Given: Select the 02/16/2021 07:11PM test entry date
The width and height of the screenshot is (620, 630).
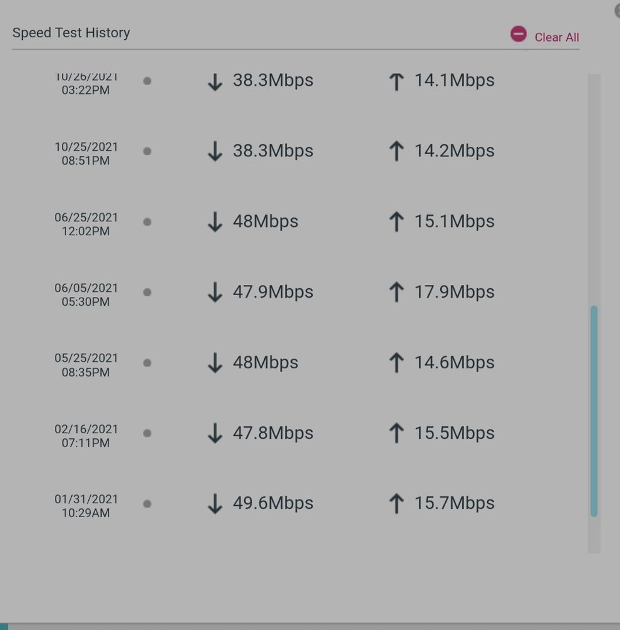Looking at the screenshot, I should 86,436.
